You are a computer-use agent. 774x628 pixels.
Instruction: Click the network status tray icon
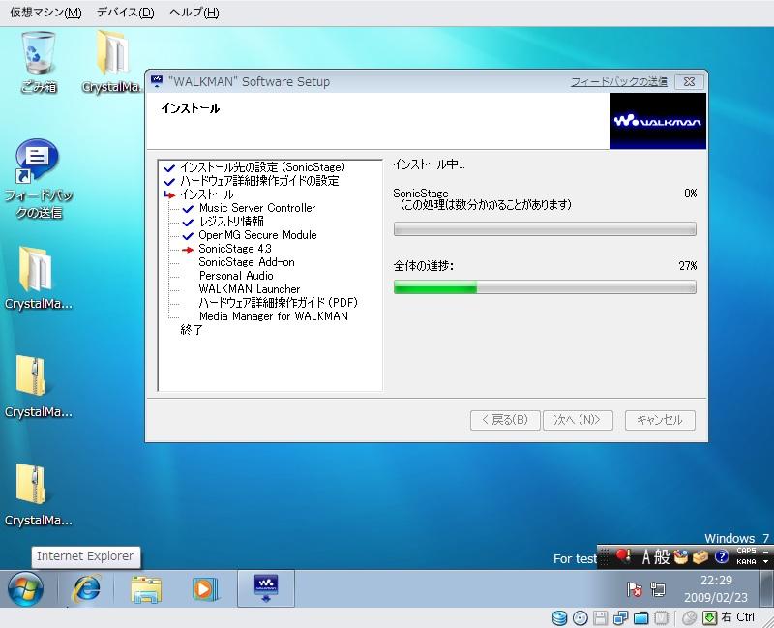point(658,588)
